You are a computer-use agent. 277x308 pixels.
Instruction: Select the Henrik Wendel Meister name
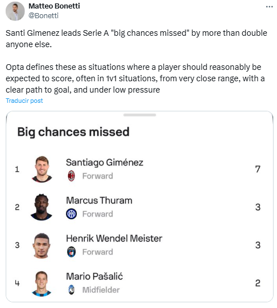point(114,238)
